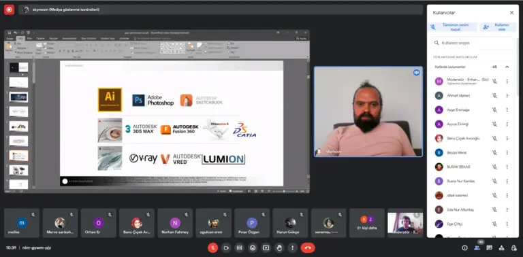Open options menu for Moderatör row
The height and width of the screenshot is (257, 523).
507,81
